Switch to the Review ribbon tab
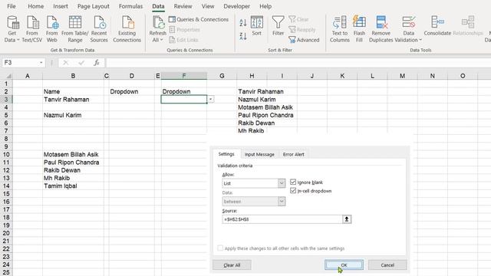This screenshot has height=276, width=491. click(183, 6)
